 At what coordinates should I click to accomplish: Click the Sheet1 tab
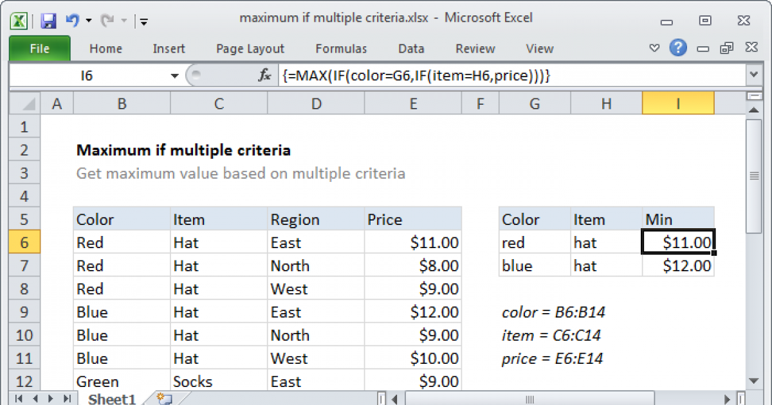point(111,399)
